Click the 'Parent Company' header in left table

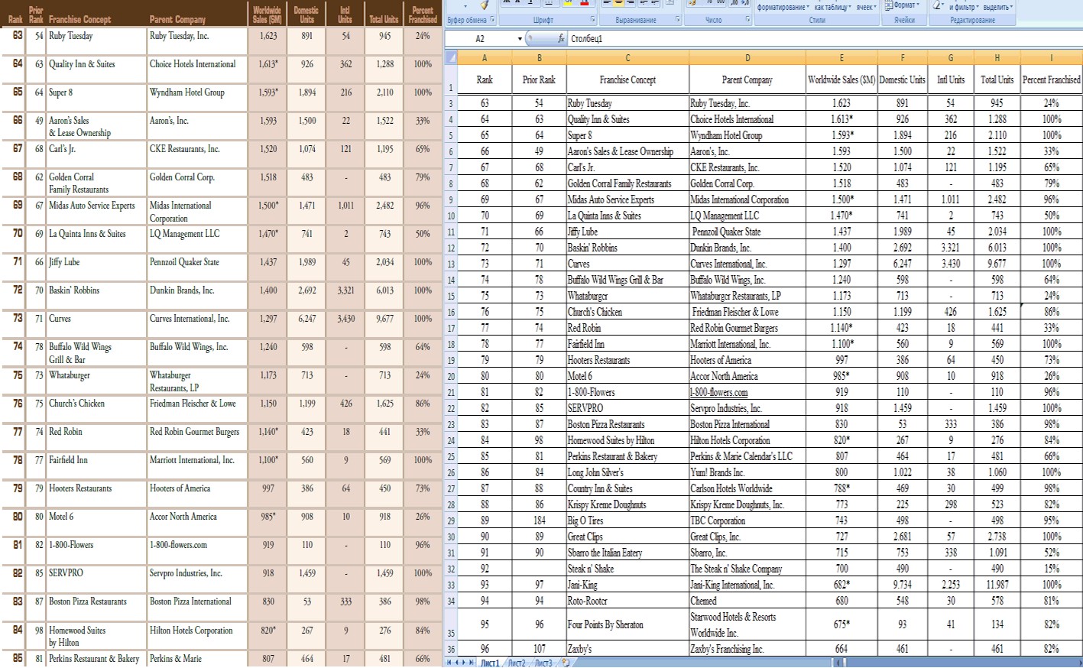(177, 19)
